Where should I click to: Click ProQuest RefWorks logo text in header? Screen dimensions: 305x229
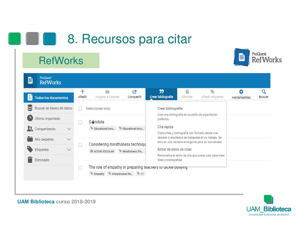pyautogui.click(x=50, y=81)
